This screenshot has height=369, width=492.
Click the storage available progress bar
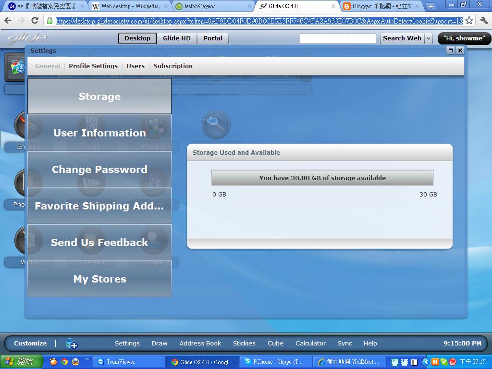click(x=322, y=178)
